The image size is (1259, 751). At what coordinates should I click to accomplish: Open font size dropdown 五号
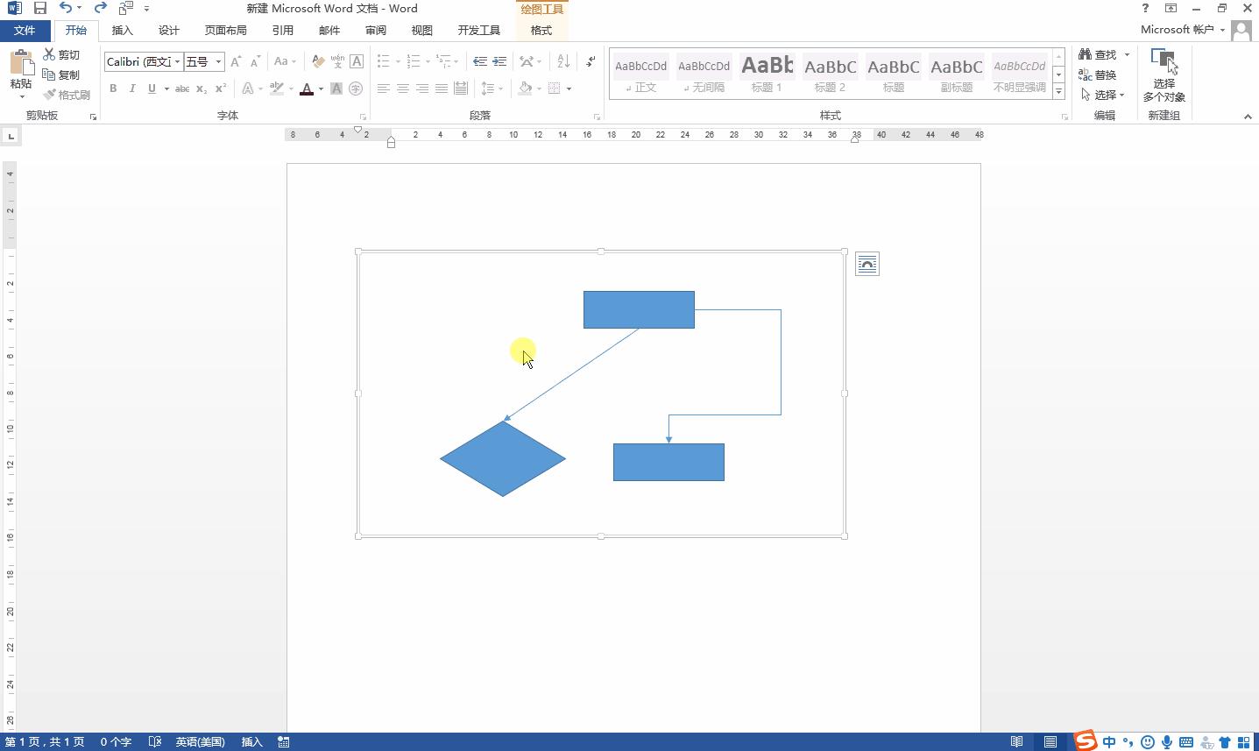219,61
